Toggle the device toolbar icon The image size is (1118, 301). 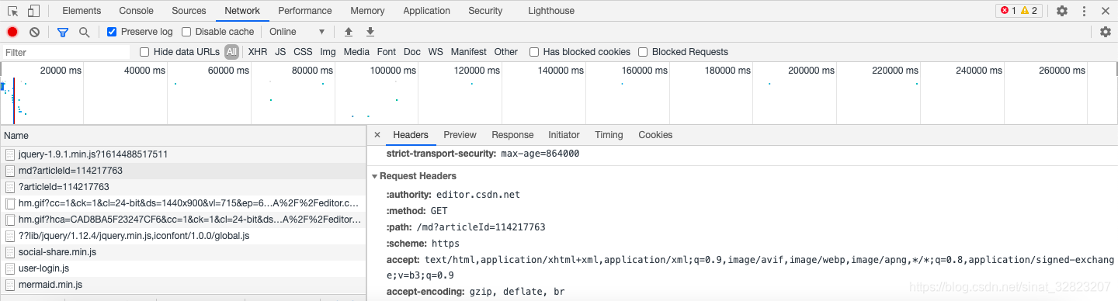click(x=33, y=11)
